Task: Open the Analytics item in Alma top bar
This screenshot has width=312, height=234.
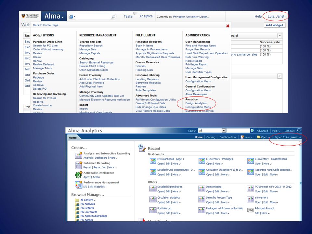Action: (146, 16)
